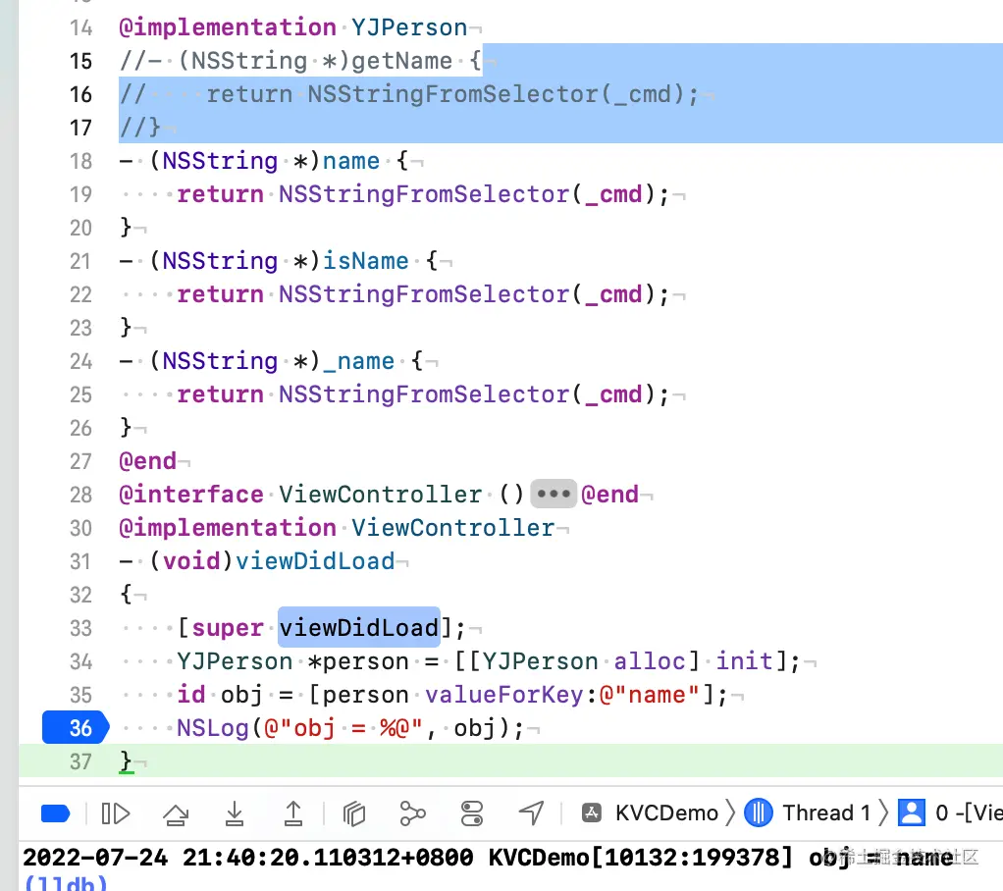Viewport: 1003px width, 891px height.
Task: Open the Debug View Hierarchy tool
Action: click(353, 812)
